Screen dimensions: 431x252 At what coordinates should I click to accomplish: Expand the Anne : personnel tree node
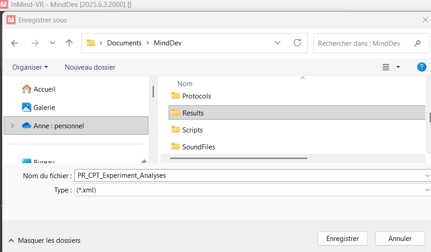click(x=12, y=126)
